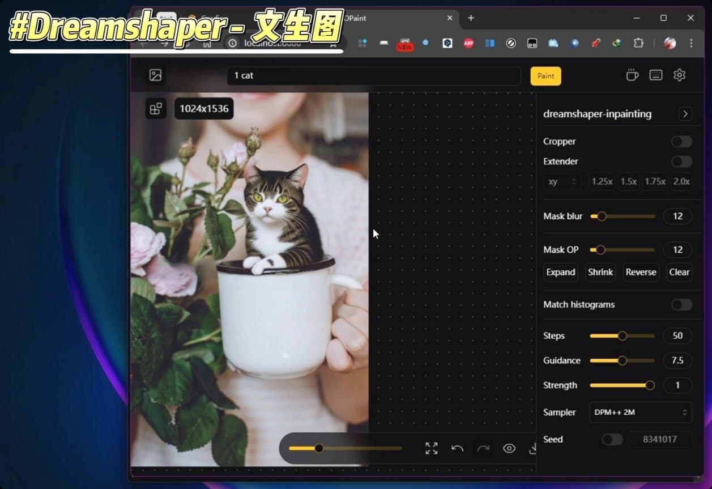Image resolution: width=712 pixels, height=489 pixels.
Task: Open a new browser tab
Action: (471, 18)
